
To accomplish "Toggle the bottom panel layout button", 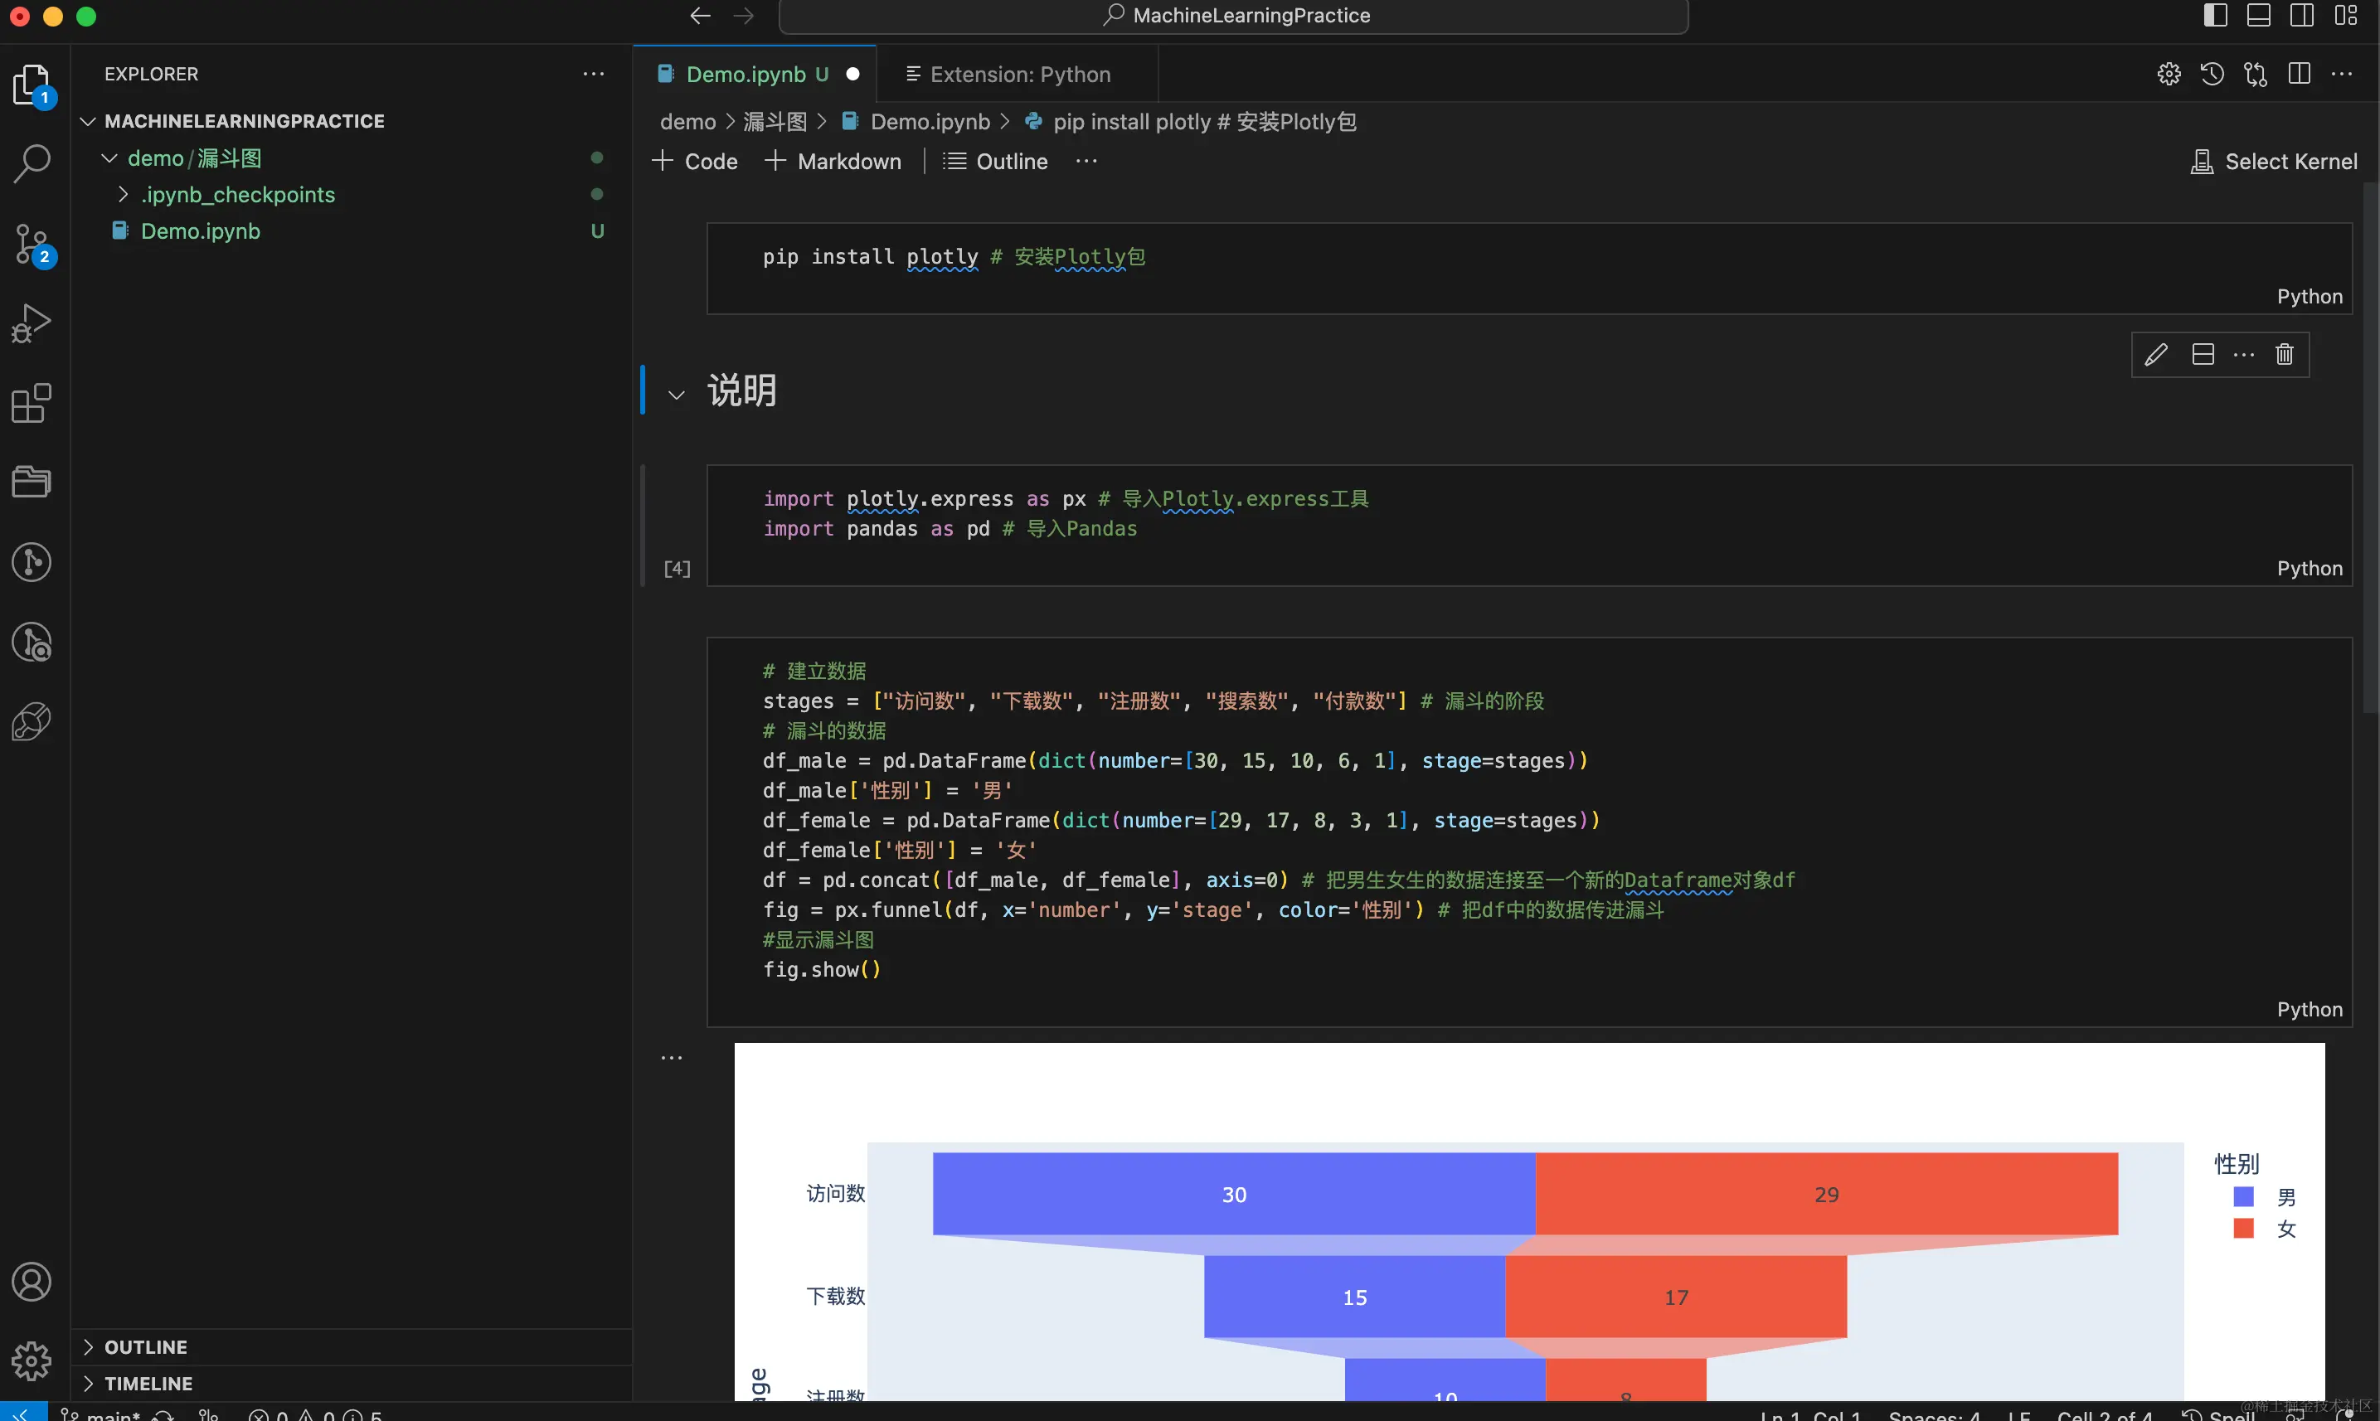I will [2258, 15].
